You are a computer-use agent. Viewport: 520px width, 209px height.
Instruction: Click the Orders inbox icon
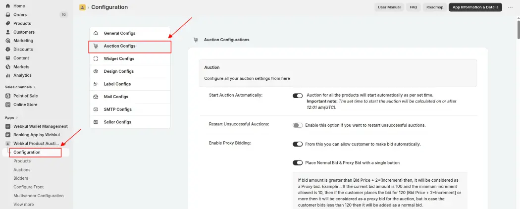(8, 14)
